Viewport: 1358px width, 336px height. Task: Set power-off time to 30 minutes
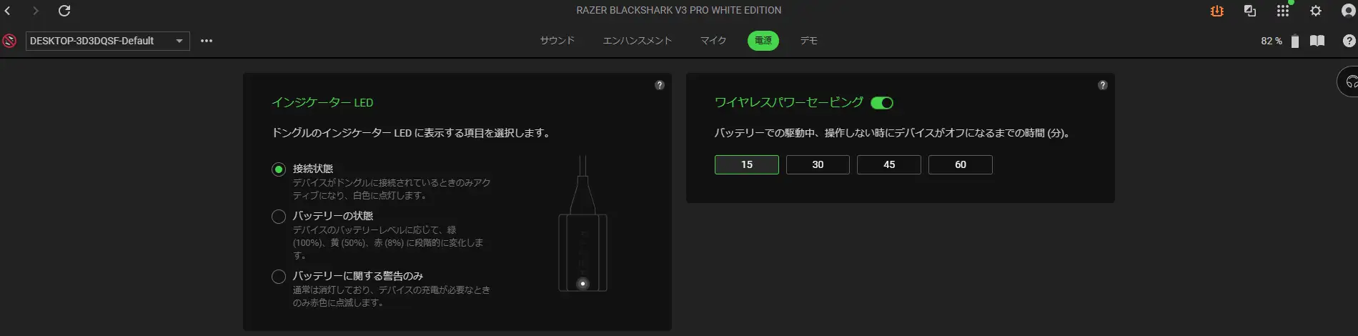(x=818, y=164)
